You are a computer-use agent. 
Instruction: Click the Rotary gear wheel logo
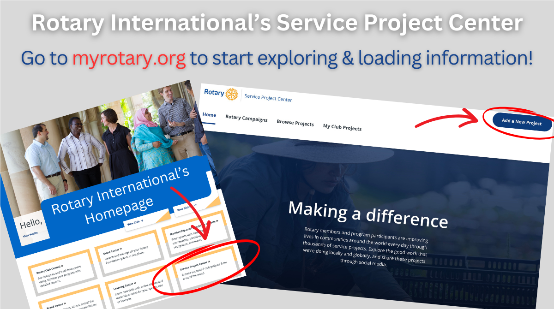232,94
